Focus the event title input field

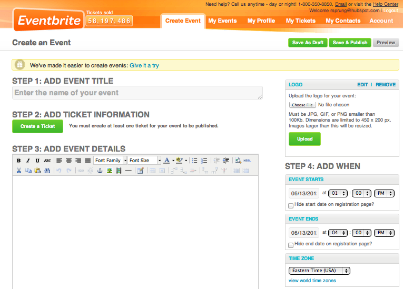click(137, 93)
